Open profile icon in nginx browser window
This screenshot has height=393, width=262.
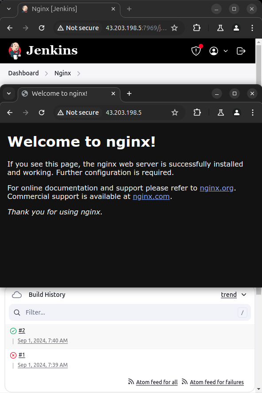tap(237, 113)
